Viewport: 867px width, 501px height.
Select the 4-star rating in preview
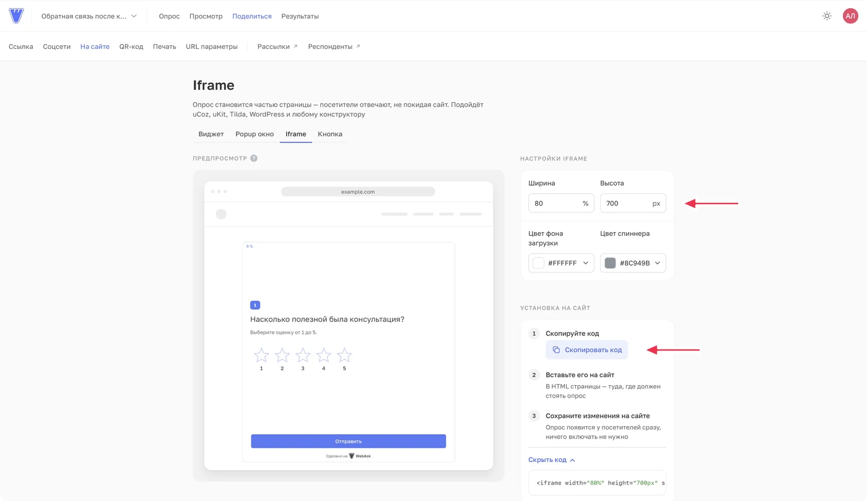click(323, 355)
